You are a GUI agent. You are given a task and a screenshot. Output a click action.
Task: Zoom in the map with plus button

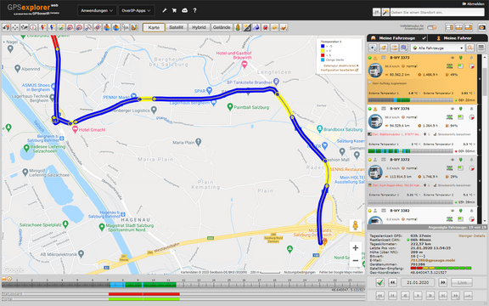tap(355, 248)
